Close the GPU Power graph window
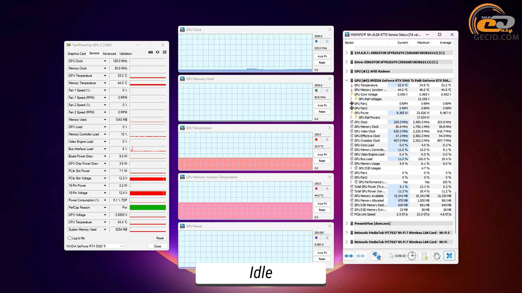Image resolution: width=522 pixels, height=293 pixels. tap(330, 226)
